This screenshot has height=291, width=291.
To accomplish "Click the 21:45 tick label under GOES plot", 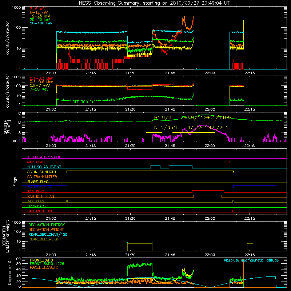I will (x=170, y=146).
